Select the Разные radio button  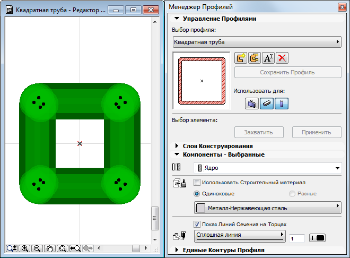292,194
